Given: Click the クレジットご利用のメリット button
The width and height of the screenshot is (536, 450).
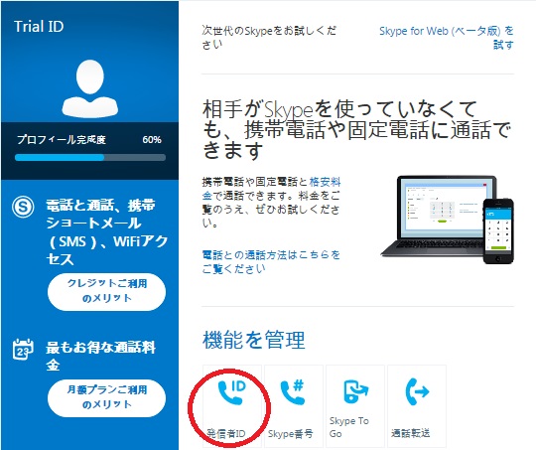Looking at the screenshot, I should [x=106, y=292].
